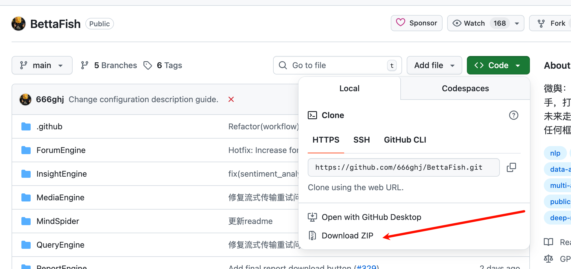Click the 'Clone using the web URL.' text

(x=356, y=187)
